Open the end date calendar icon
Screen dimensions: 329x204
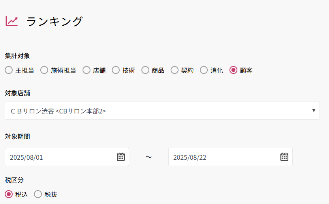(284, 157)
